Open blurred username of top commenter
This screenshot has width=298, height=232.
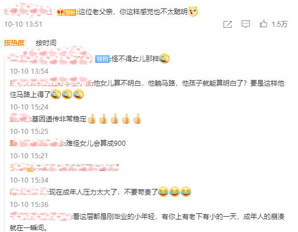click(x=28, y=12)
